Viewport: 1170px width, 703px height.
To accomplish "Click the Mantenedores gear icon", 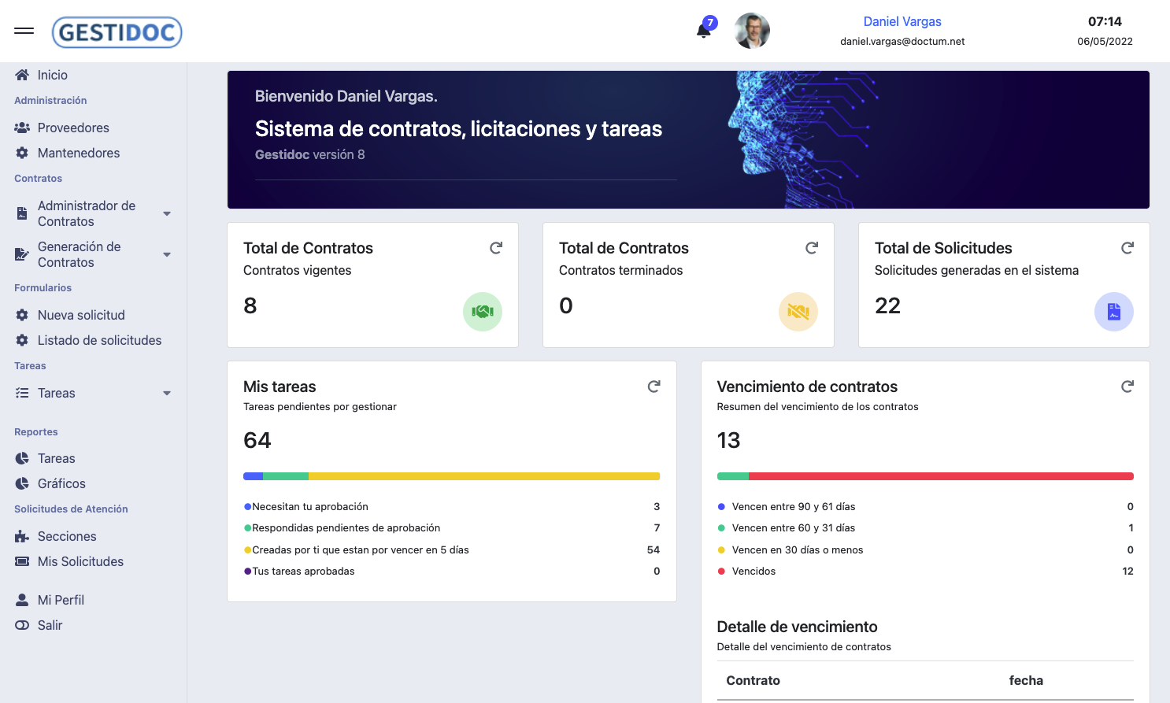I will (x=20, y=153).
